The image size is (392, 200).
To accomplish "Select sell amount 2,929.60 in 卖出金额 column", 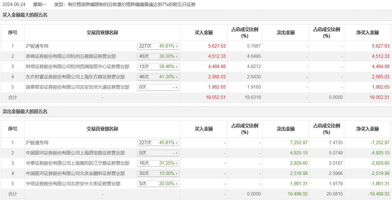I will coord(299,163).
